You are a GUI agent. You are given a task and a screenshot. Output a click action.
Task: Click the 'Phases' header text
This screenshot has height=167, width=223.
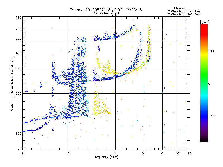click(179, 8)
